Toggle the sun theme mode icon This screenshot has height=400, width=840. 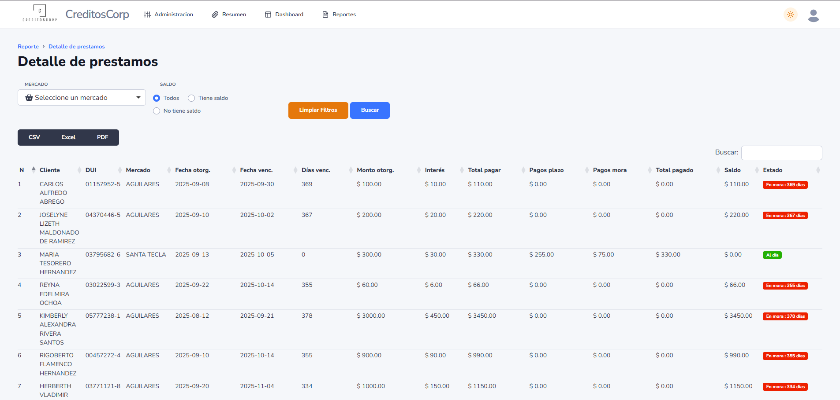tap(791, 15)
